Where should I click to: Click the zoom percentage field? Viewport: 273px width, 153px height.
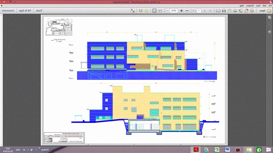174,11
